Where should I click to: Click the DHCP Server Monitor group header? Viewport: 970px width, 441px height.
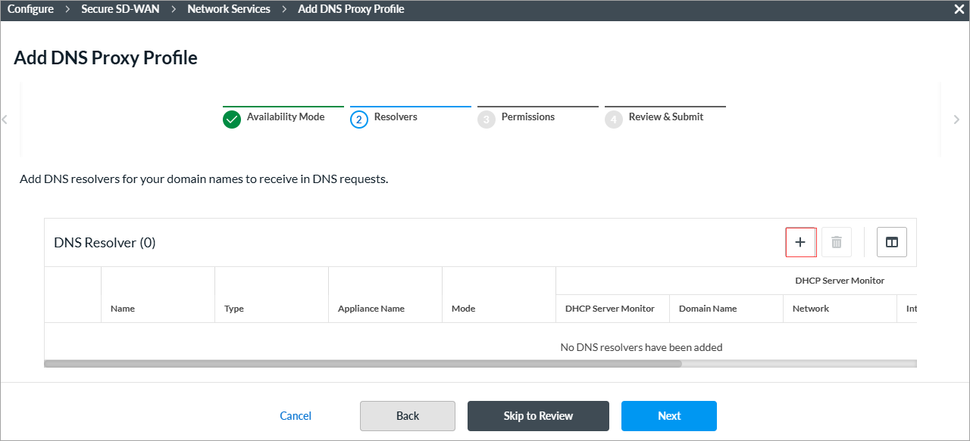[x=840, y=281]
